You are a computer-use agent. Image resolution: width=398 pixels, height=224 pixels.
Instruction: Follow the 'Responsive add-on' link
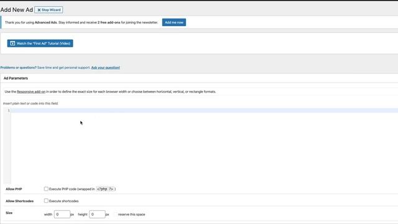[x=31, y=91]
